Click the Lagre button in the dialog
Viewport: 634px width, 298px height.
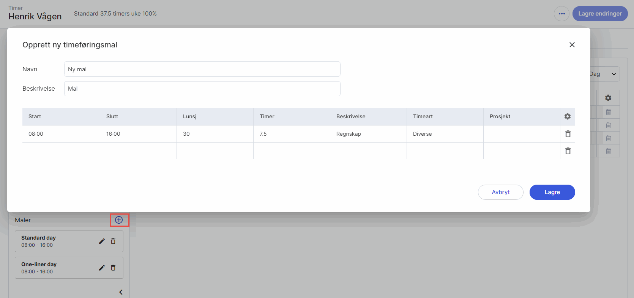click(552, 192)
